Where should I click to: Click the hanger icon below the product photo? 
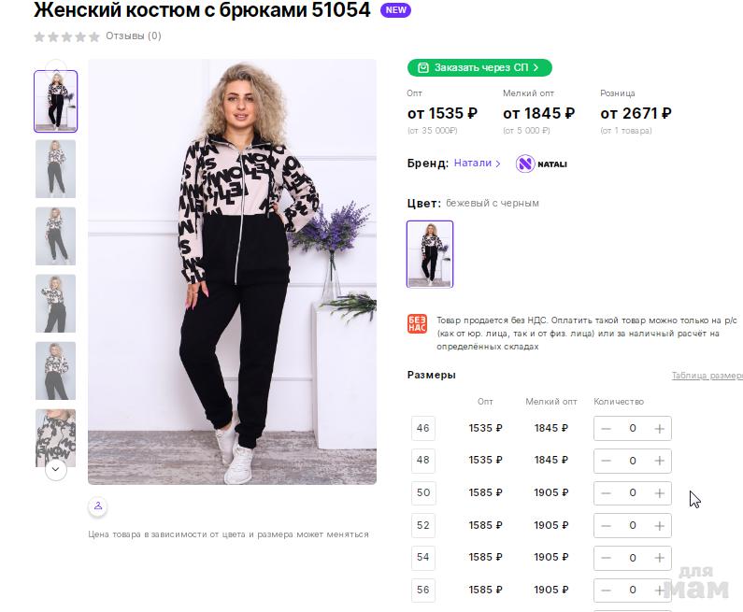click(x=98, y=506)
